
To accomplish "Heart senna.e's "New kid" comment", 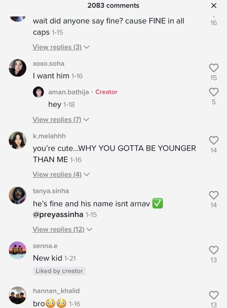I will tap(214, 250).
